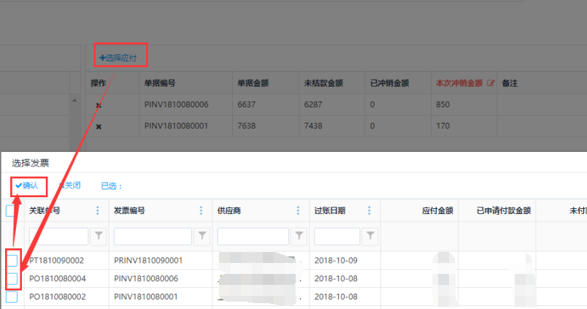Screen dimensions: 587x309
Task: Open filter icon for 发票编号 column
Action: click(x=202, y=235)
